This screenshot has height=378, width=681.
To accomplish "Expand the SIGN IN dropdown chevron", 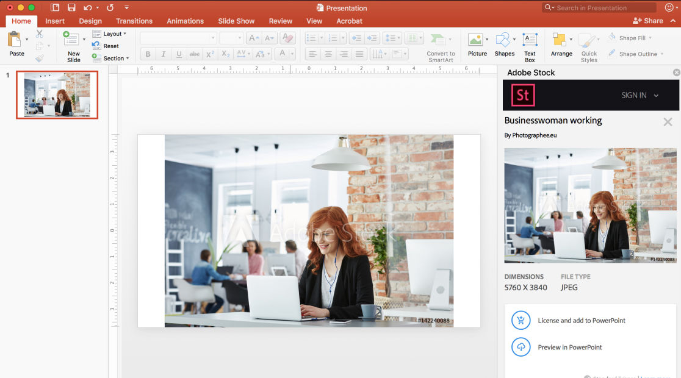I will [x=656, y=96].
